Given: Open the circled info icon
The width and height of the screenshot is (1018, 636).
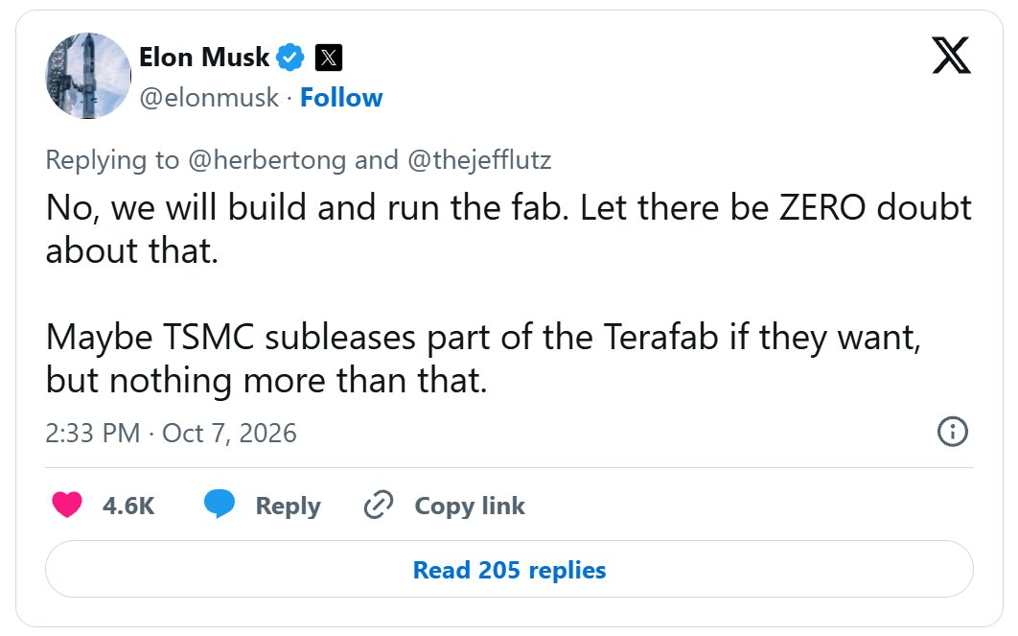Looking at the screenshot, I should pos(953,432).
